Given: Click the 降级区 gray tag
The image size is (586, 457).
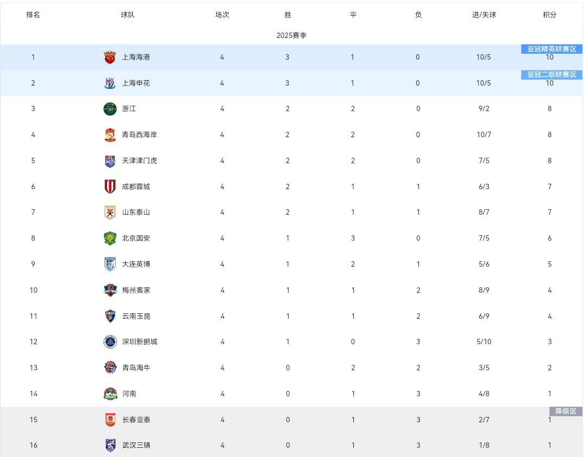Looking at the screenshot, I should pyautogui.click(x=566, y=411).
